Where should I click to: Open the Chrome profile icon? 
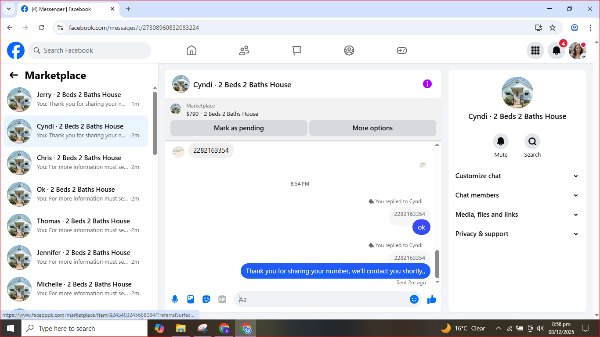coord(575,28)
